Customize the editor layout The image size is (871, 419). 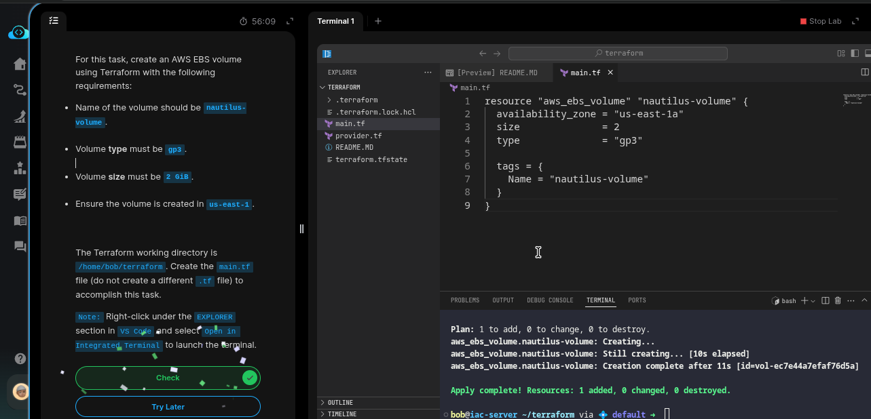click(x=841, y=53)
